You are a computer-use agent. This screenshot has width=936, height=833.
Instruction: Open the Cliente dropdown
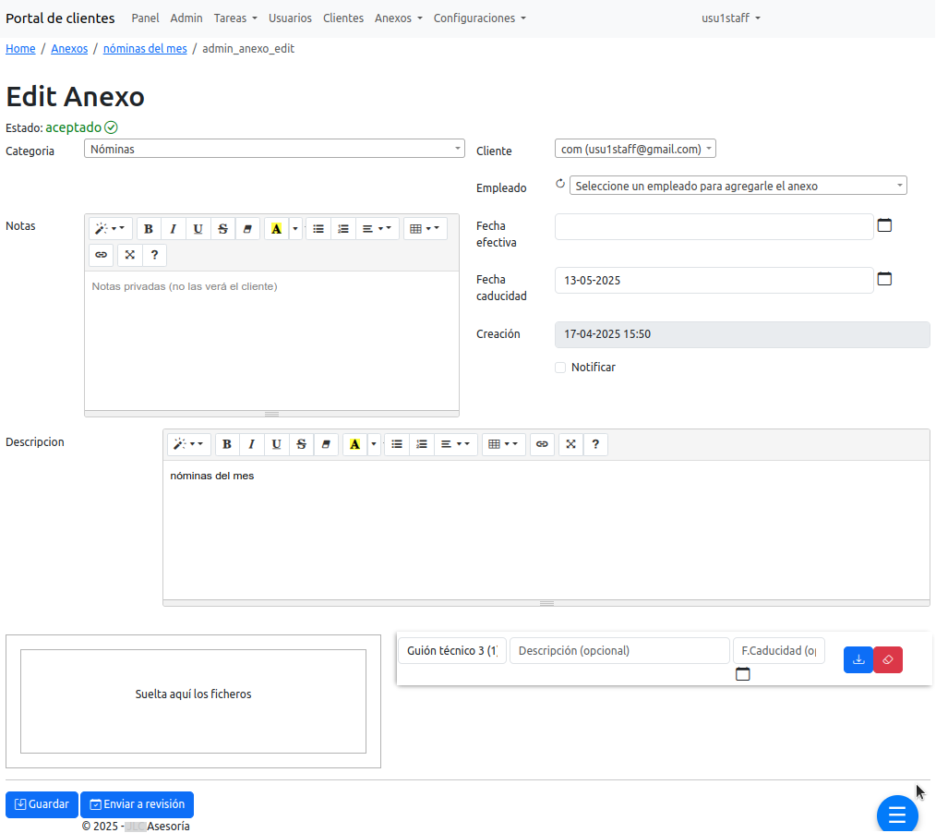635,149
